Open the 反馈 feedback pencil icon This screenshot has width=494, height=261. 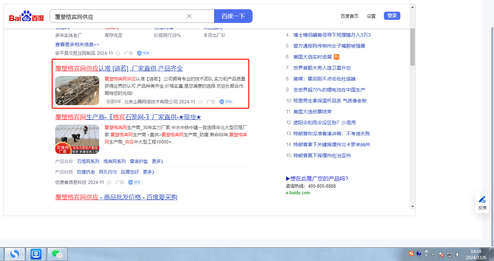(482, 202)
